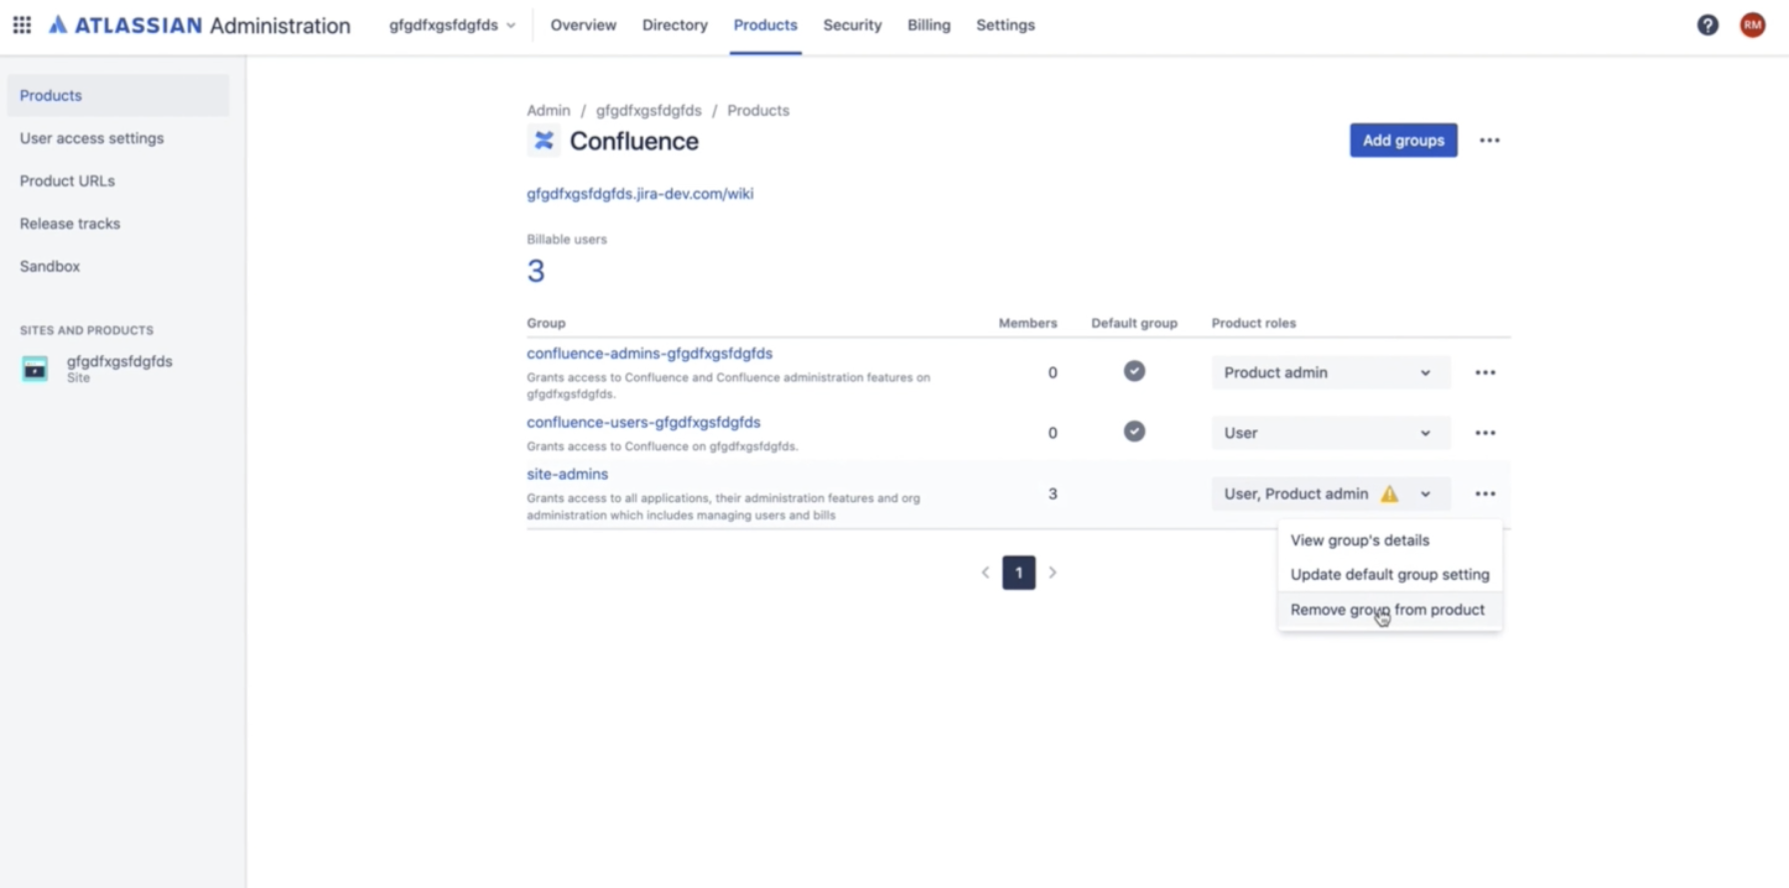Select the Products tab in top navigation
The height and width of the screenshot is (888, 1789).
click(x=766, y=25)
